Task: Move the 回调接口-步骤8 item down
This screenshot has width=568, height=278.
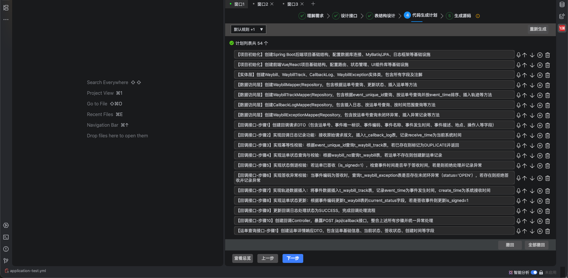Action: coord(532,201)
